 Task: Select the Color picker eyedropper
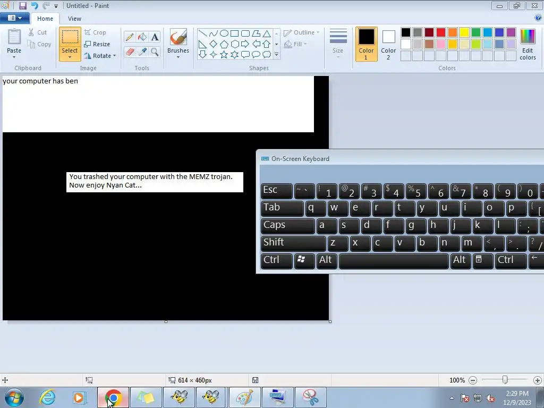point(142,52)
